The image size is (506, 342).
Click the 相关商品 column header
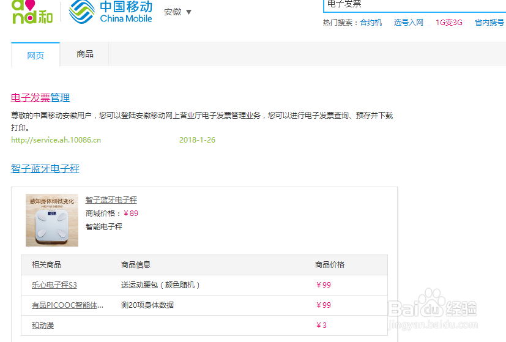point(47,265)
